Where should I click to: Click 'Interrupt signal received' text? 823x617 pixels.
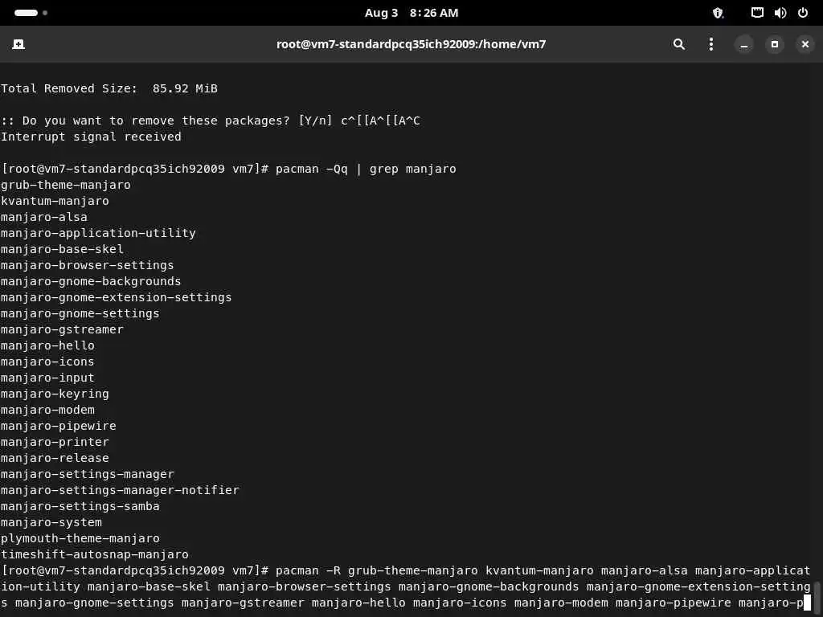pyautogui.click(x=92, y=137)
